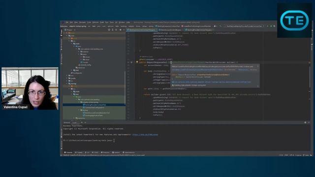Open the Help menu
Screen dimensions: 315x177
pos(128,22)
